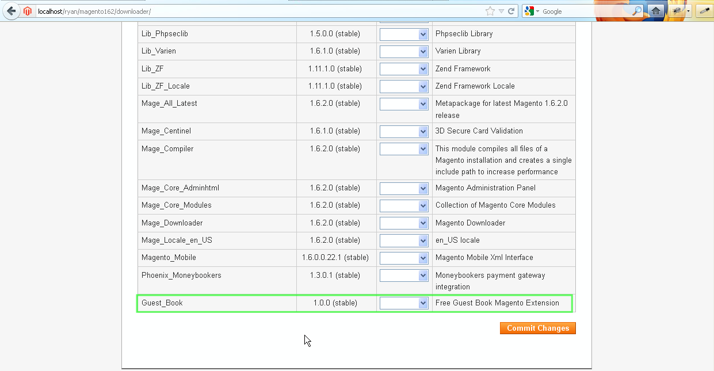Click the search magnifier icon in Google box

(637, 11)
